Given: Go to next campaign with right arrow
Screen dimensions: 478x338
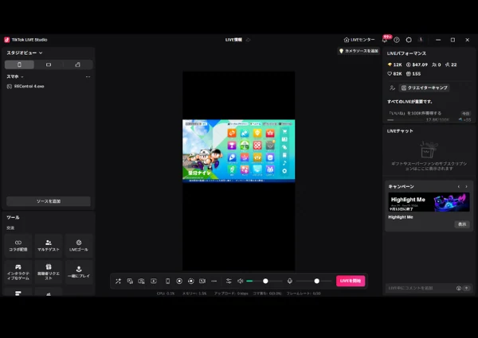Looking at the screenshot, I should (x=466, y=186).
